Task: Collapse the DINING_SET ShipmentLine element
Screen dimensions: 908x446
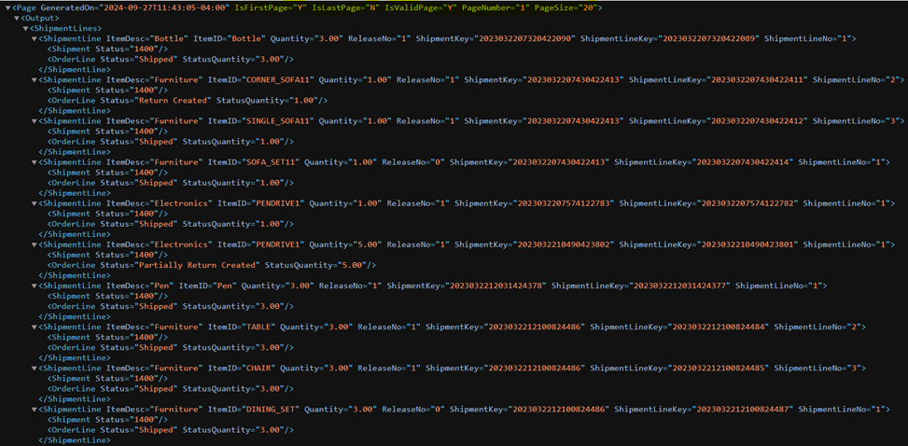Action: click(x=35, y=410)
